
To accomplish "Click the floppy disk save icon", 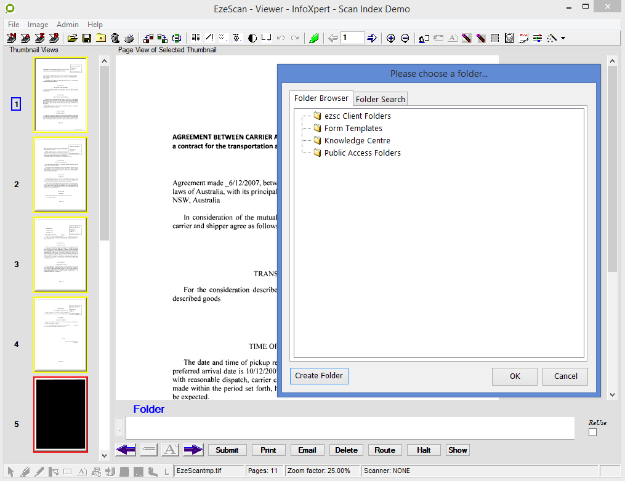I will [87, 38].
